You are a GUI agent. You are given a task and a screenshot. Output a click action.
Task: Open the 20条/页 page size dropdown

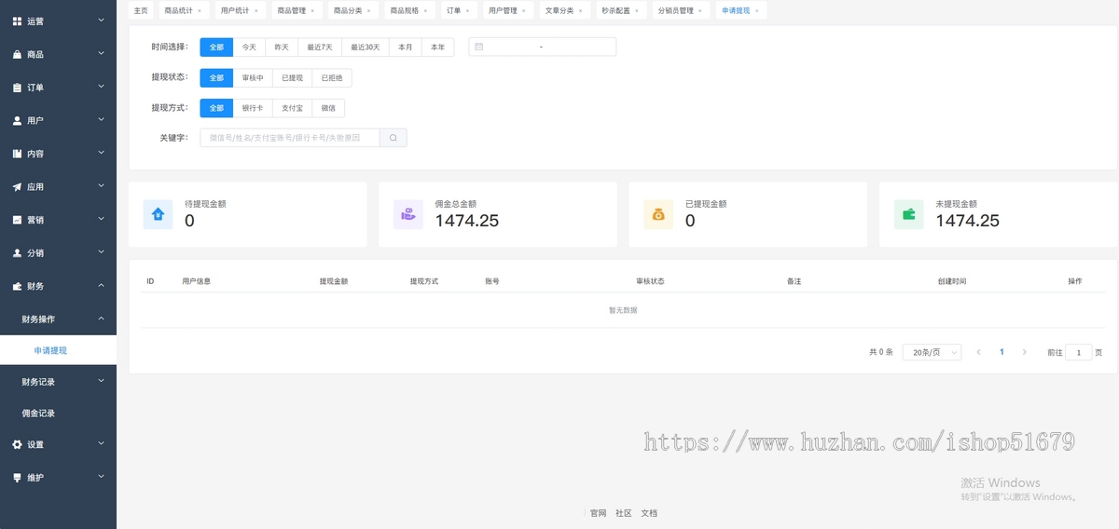tap(932, 352)
